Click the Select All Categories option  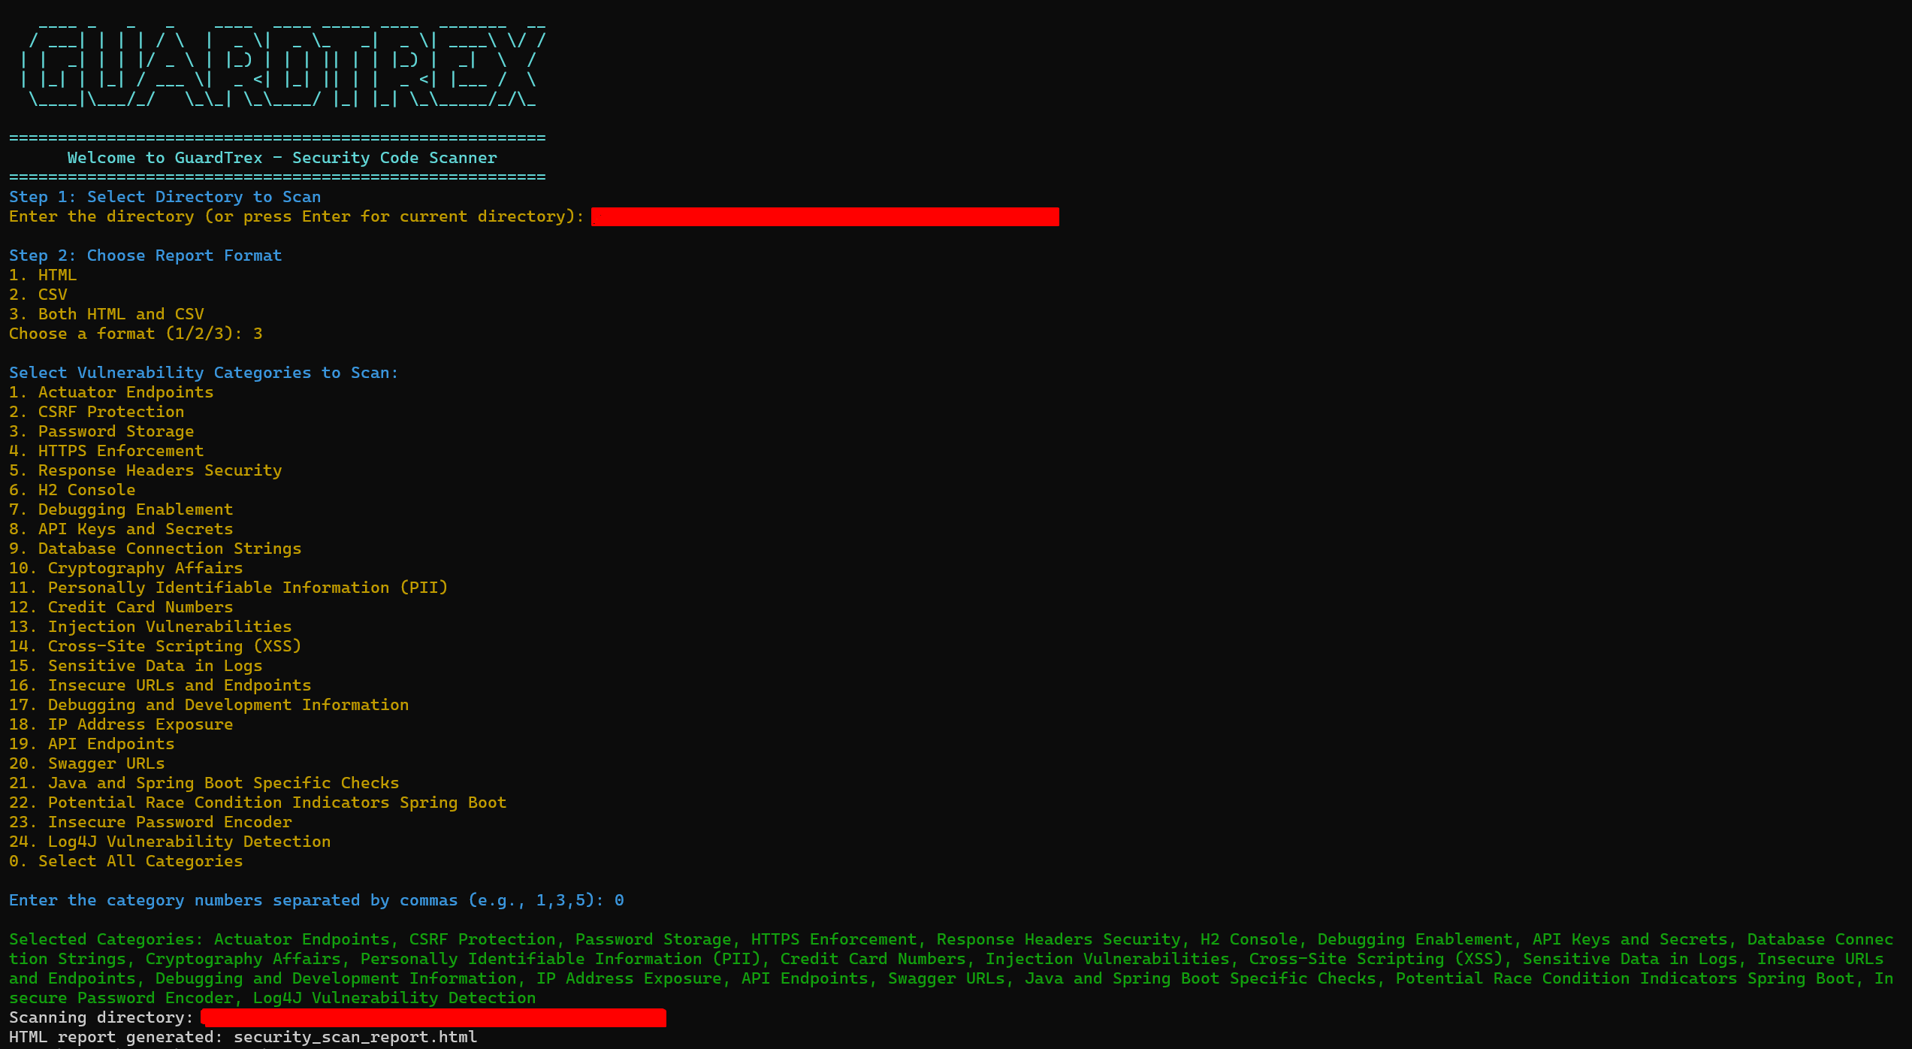(125, 861)
